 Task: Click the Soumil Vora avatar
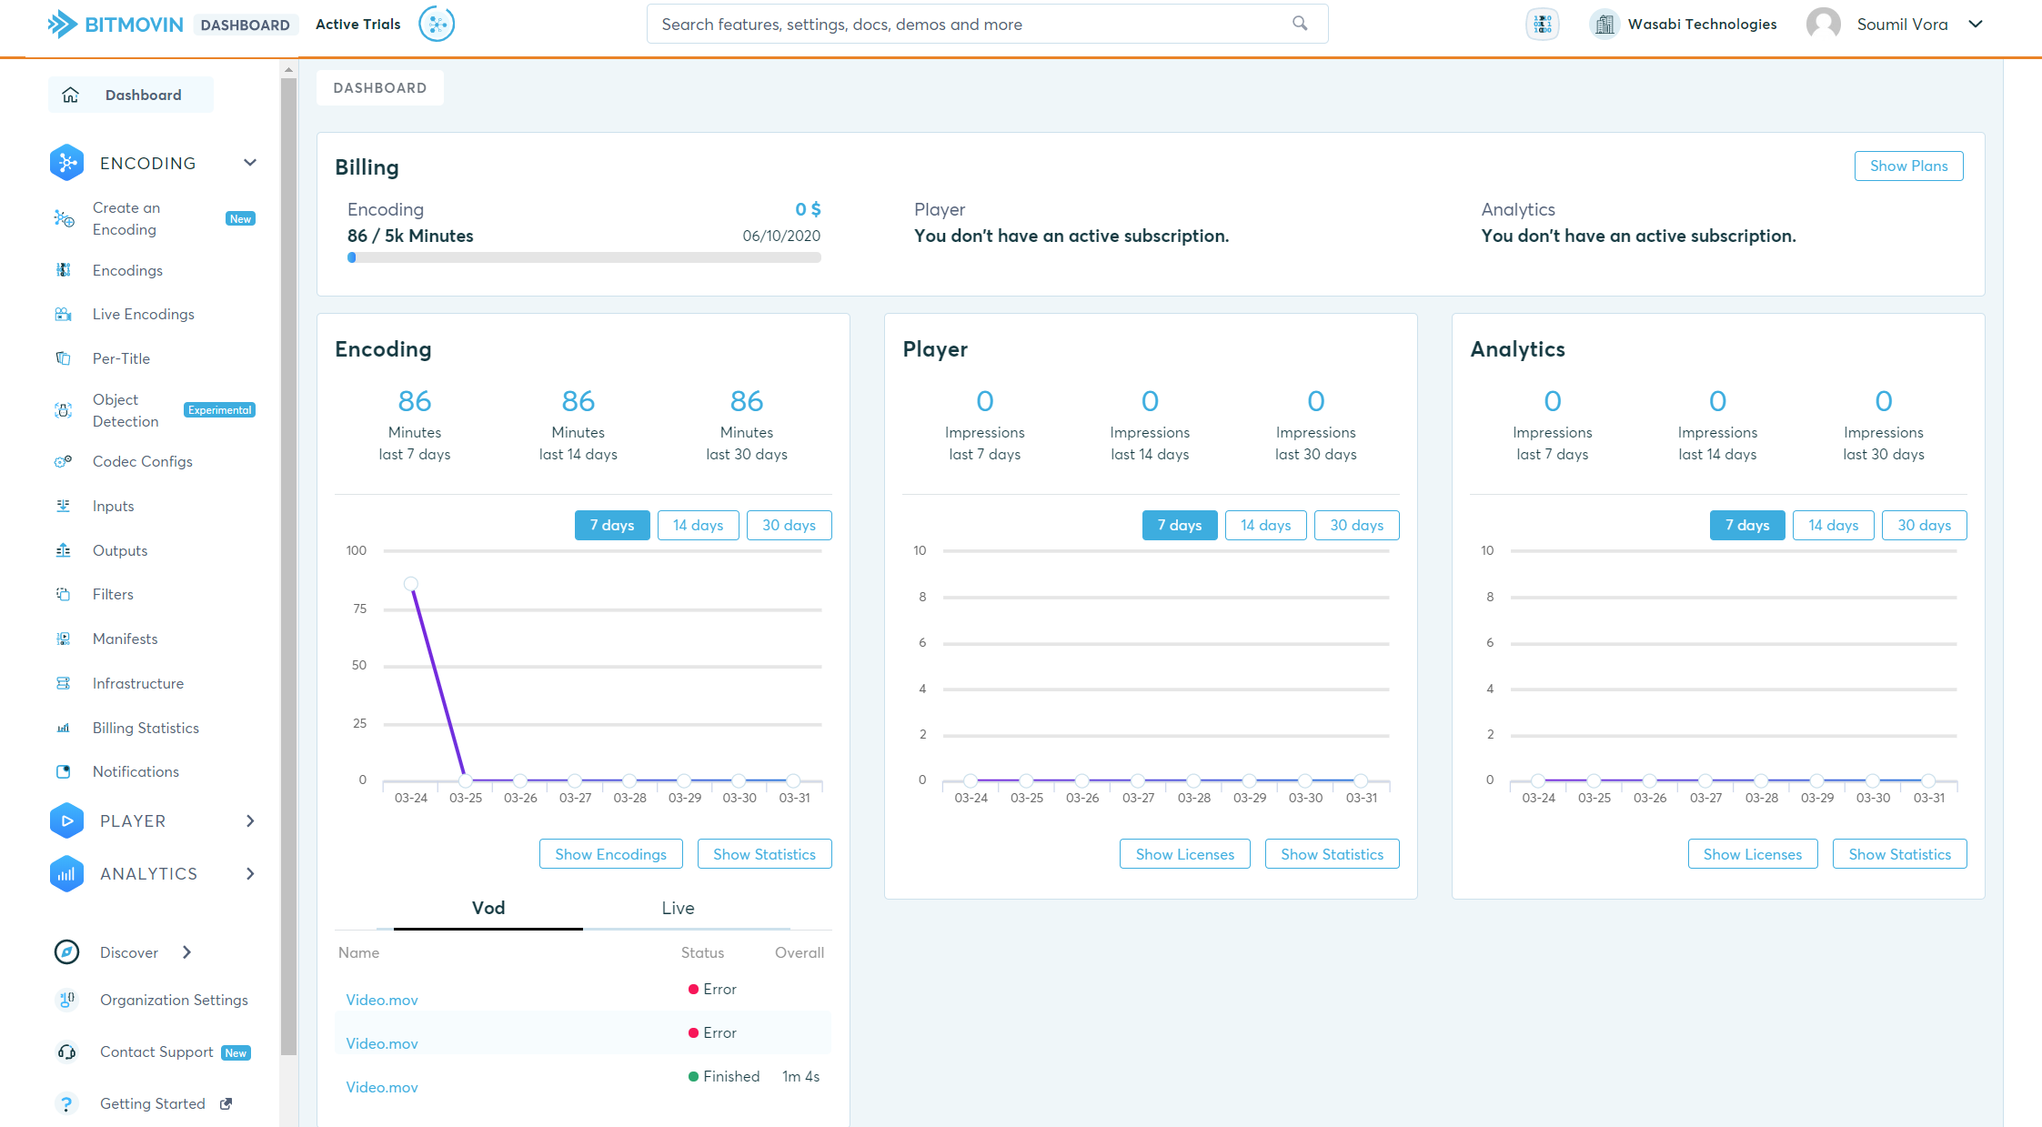[x=1824, y=25]
